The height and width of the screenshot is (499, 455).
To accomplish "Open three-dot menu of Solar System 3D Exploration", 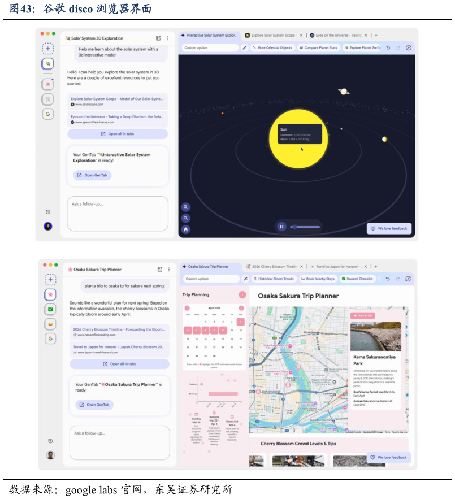I will pyautogui.click(x=167, y=38).
